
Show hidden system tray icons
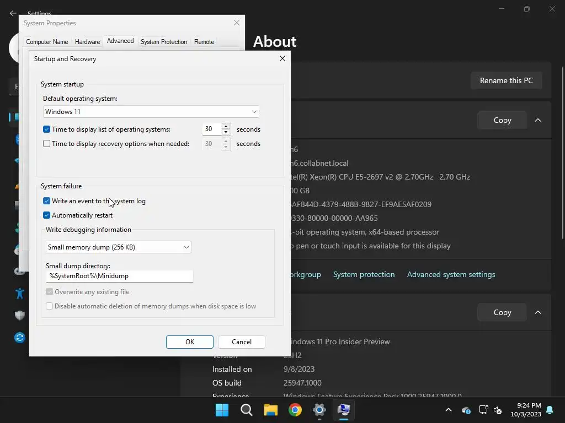(x=449, y=410)
